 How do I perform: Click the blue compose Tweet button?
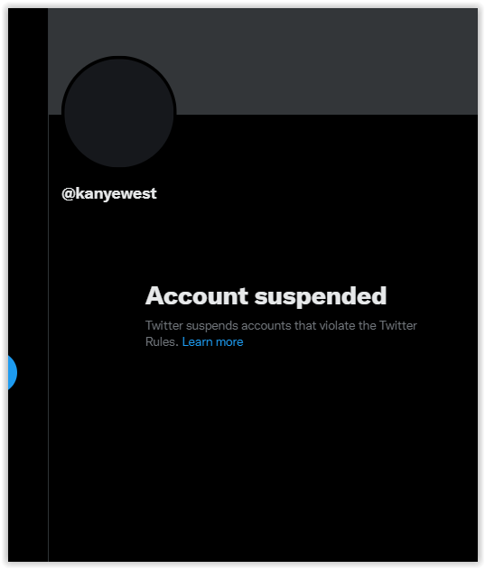[x=13, y=372]
